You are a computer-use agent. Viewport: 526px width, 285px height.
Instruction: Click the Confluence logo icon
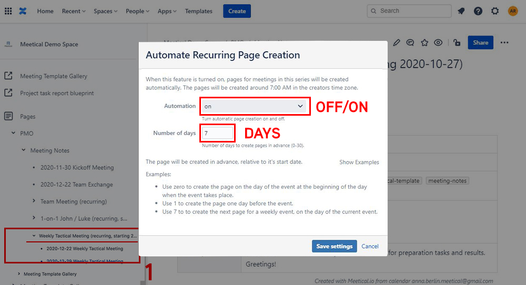click(23, 11)
